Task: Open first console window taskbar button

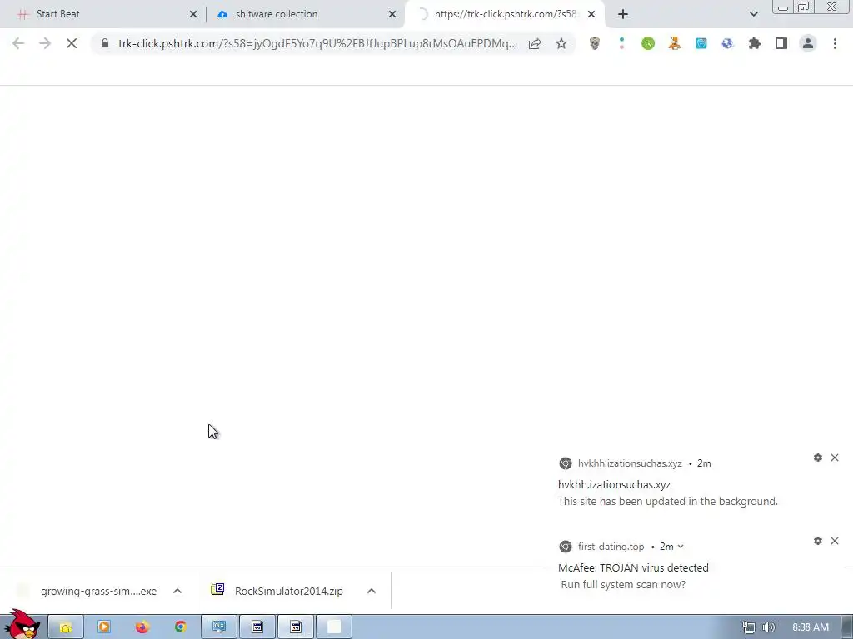Action: (x=257, y=627)
